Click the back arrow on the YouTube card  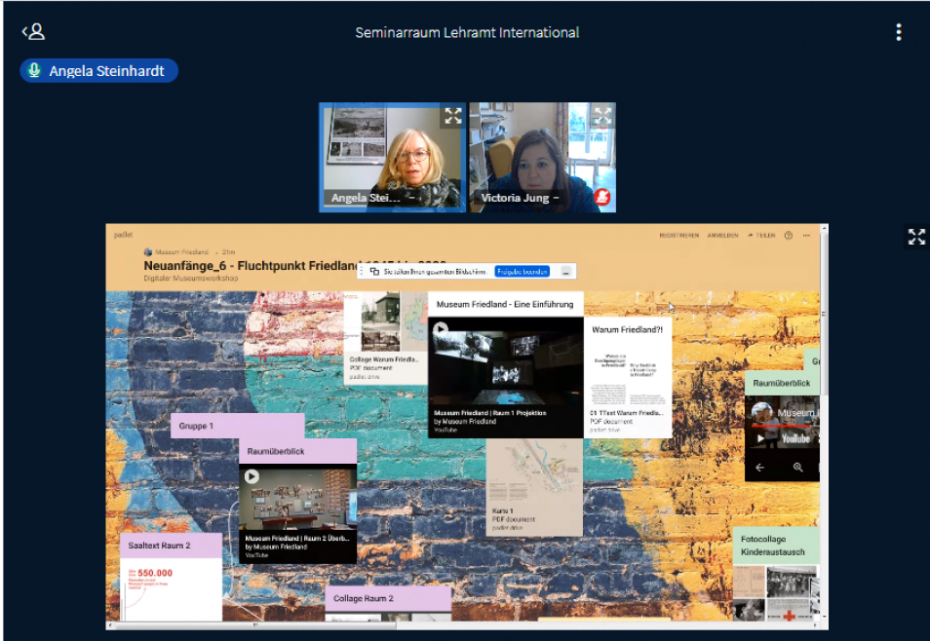pyautogui.click(x=759, y=468)
